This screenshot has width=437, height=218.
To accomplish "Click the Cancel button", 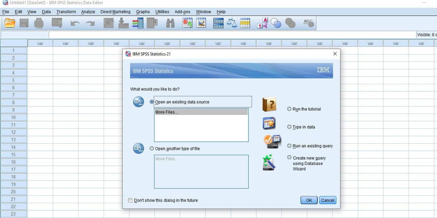I will click(328, 200).
